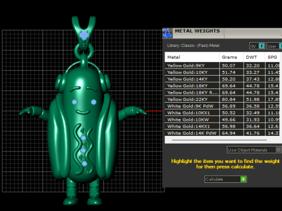
Task: Select the Yellow Gold:9KY row
Action: pyautogui.click(x=222, y=66)
